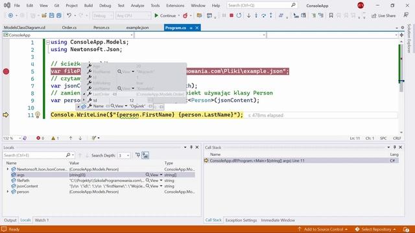Click the Step Over curved arrow icon
This screenshot has width=415, height=233.
click(x=263, y=16)
